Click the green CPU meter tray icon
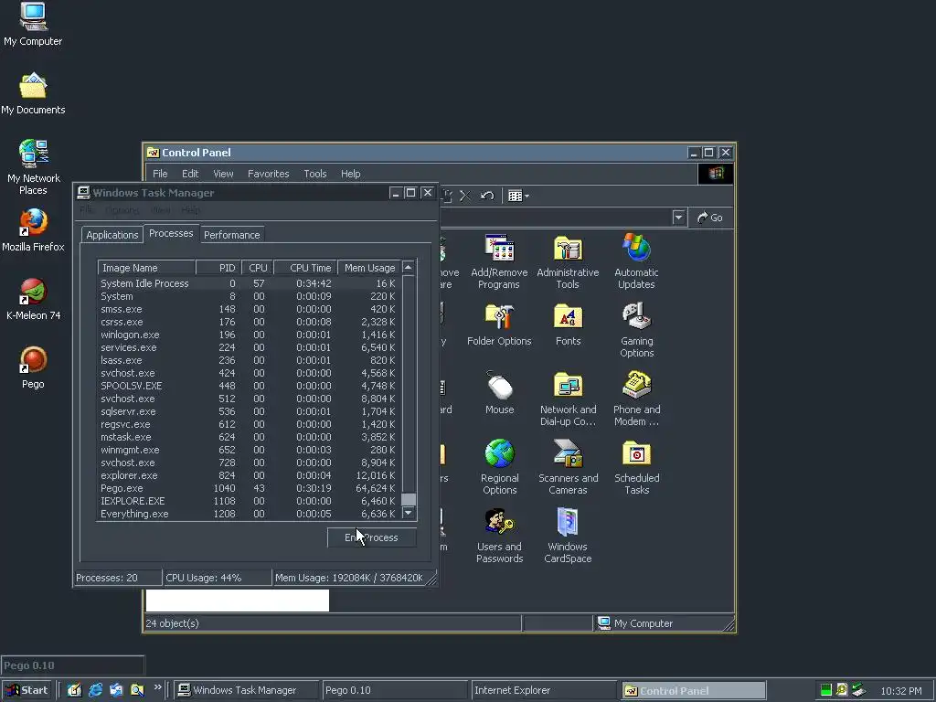The image size is (936, 702). tap(826, 690)
